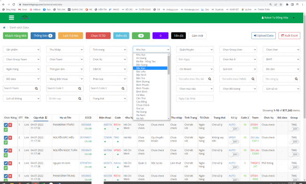This screenshot has height=184, width=306.
Task: Click the search icon in Search Code 1
Action: pos(80,89)
